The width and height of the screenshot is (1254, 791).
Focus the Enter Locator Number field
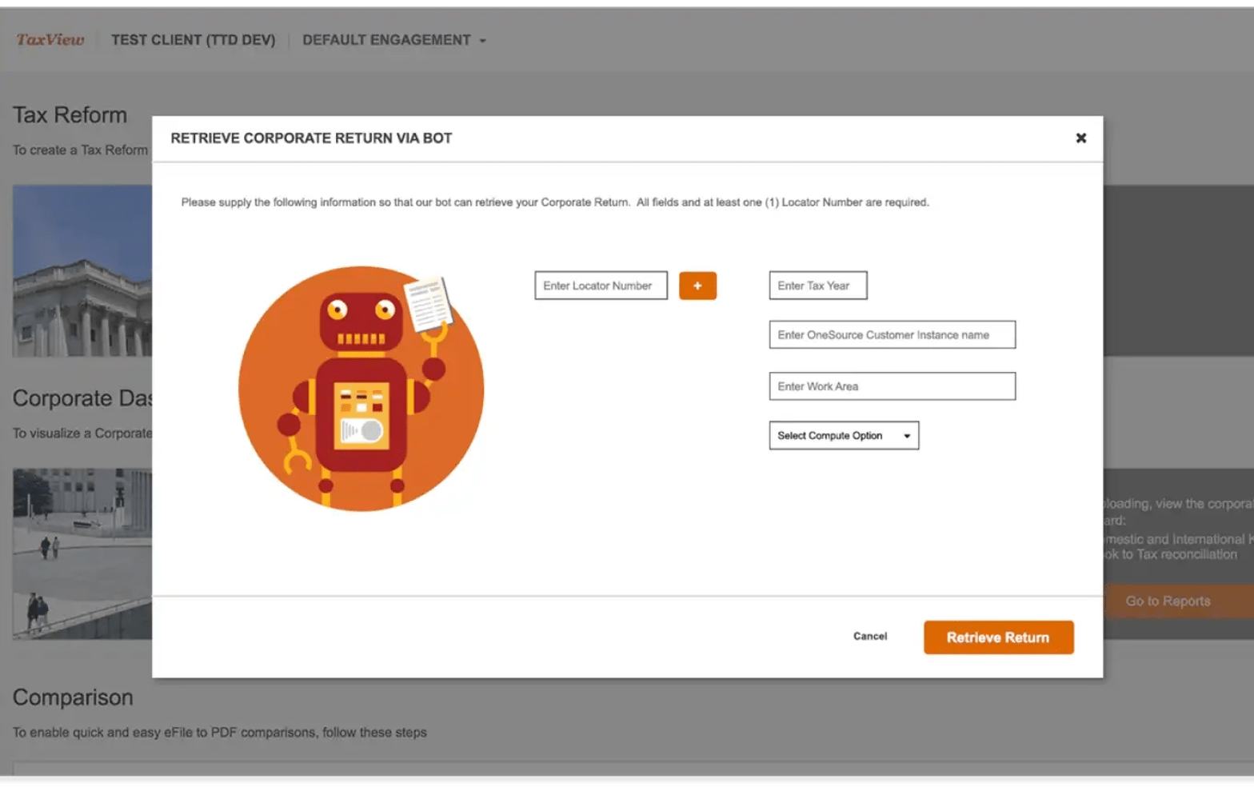601,286
